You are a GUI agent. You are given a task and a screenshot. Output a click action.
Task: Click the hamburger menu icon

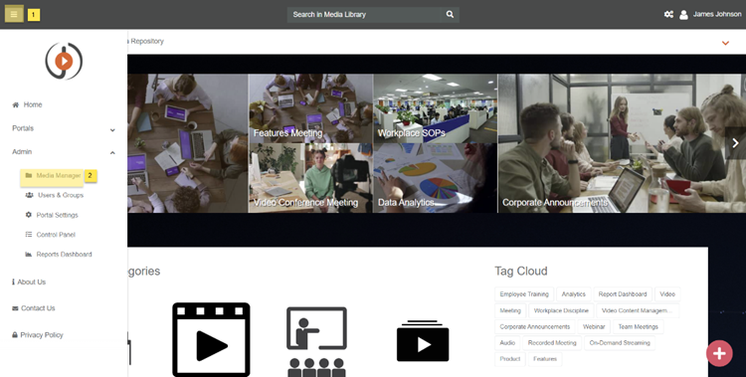14,14
